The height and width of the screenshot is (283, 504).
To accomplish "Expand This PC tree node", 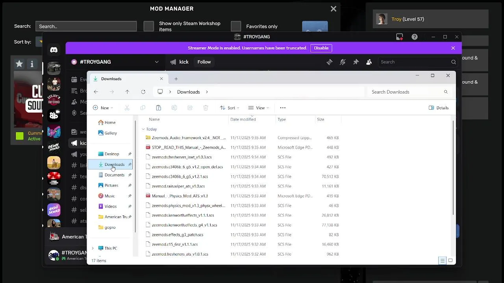I will (93, 248).
